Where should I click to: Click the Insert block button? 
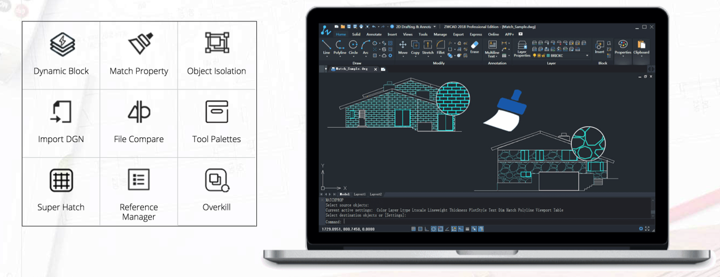click(599, 47)
